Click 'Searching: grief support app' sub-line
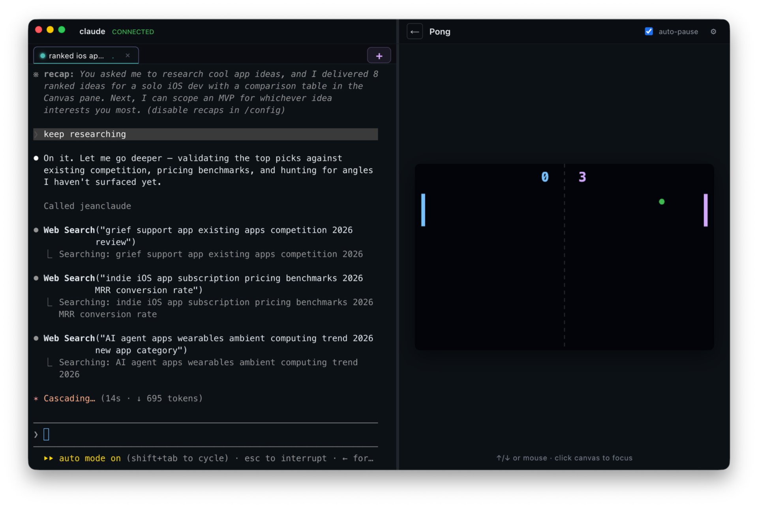 (211, 254)
